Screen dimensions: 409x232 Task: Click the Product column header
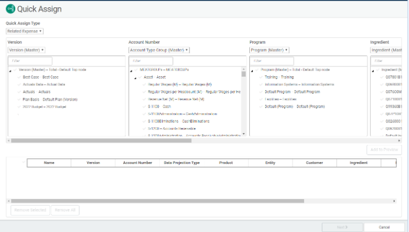click(226, 163)
